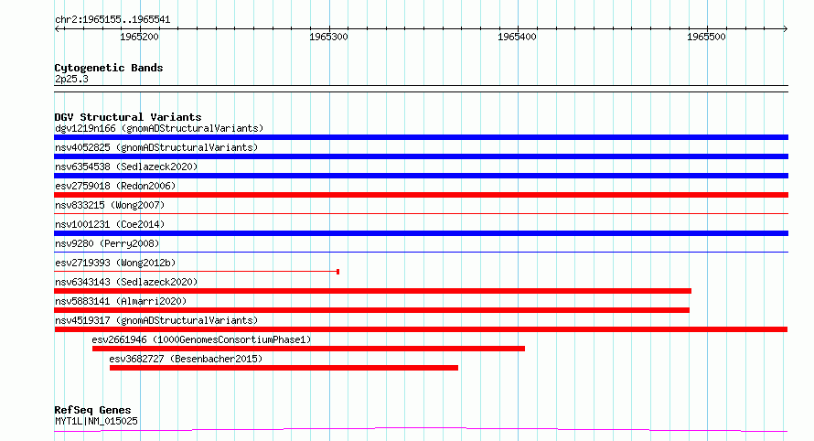The width and height of the screenshot is (814, 441).
Task: Click chr2:1965155..1965541 coordinate text
Action: click(112, 20)
